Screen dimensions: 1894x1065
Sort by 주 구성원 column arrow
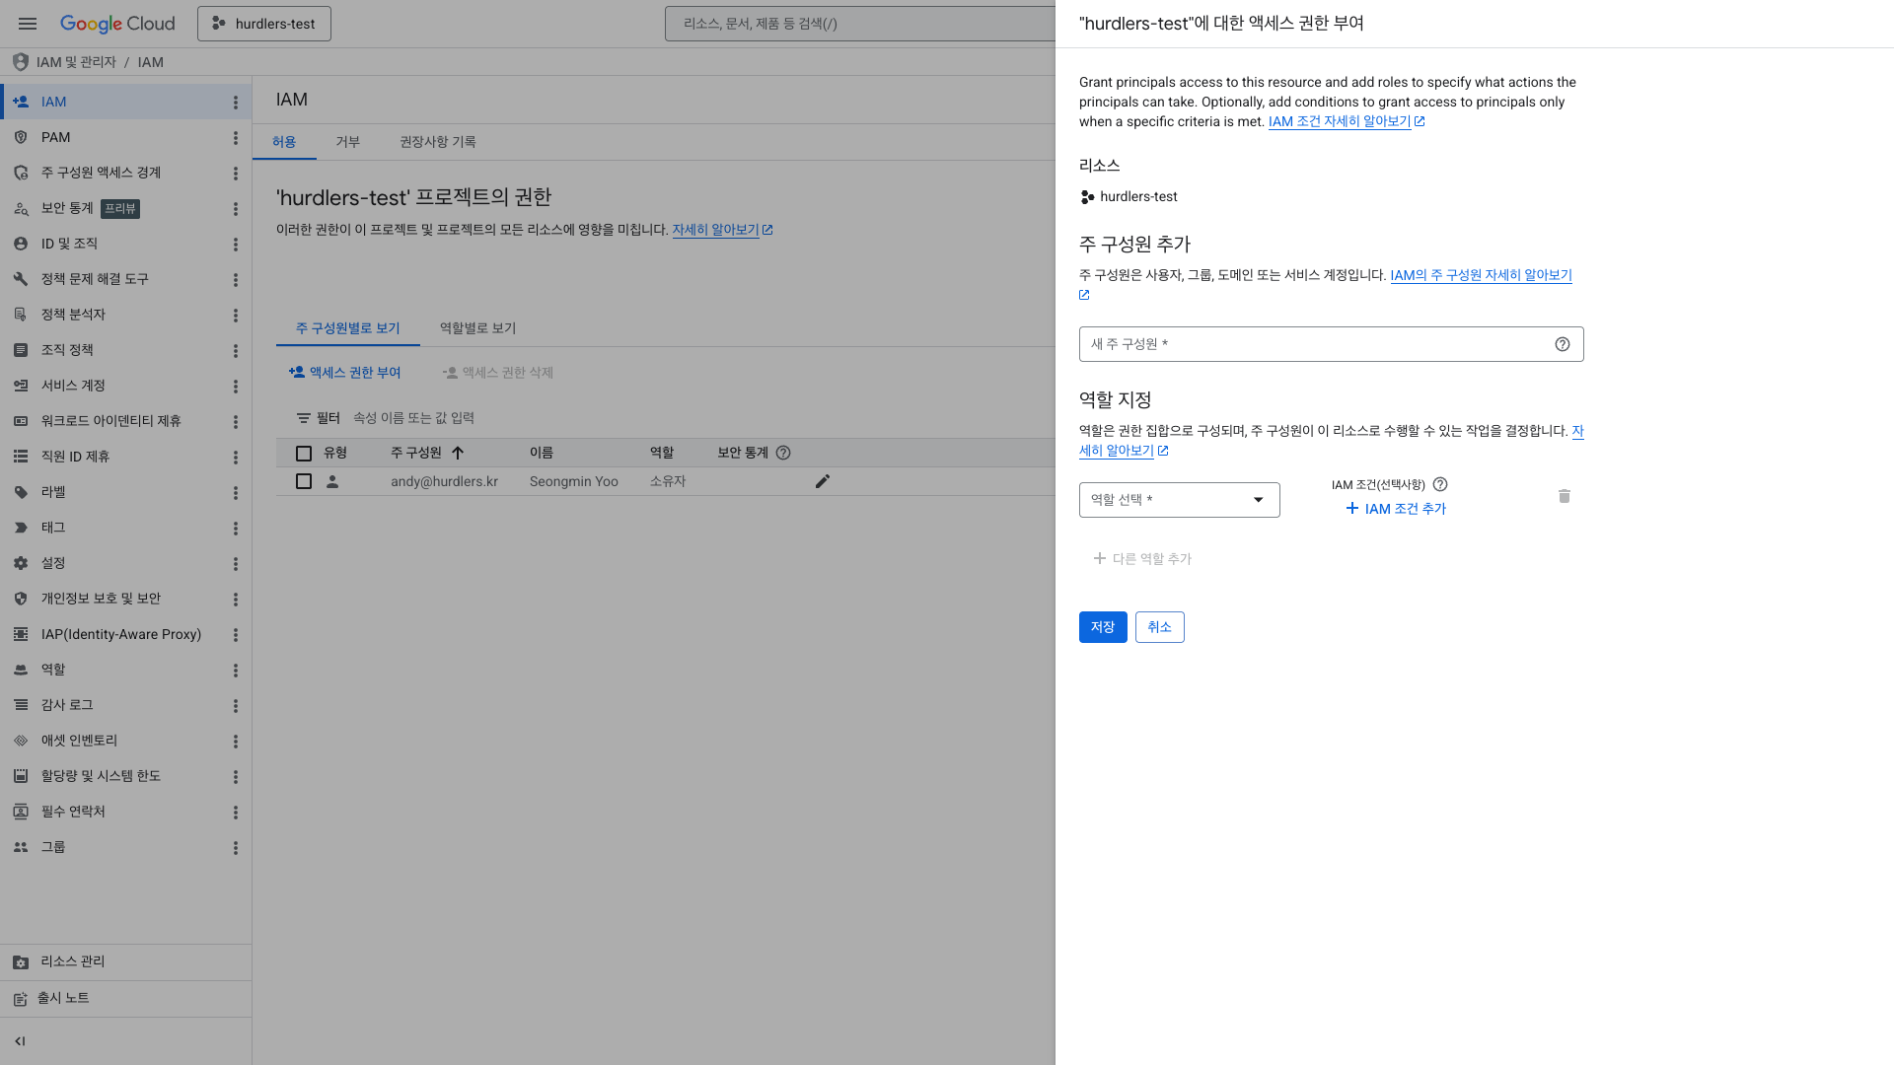[x=458, y=454]
